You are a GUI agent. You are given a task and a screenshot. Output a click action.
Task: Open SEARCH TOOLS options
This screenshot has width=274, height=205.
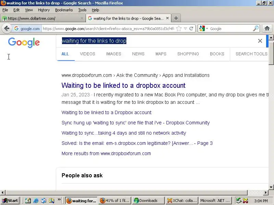pyautogui.click(x=251, y=54)
